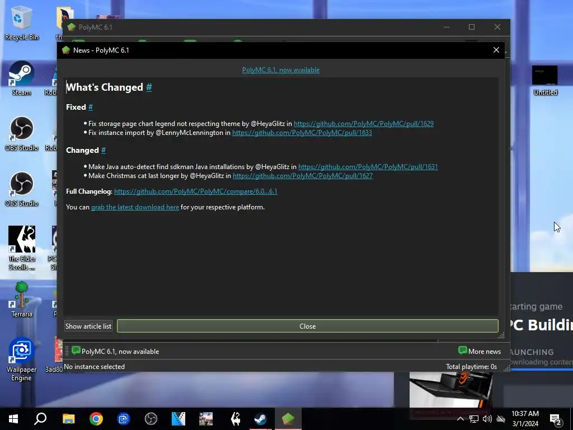Click the # anchor next to What's Changed

tap(149, 87)
